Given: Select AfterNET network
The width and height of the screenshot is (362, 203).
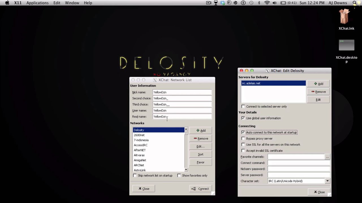Looking at the screenshot, I should (159, 150).
